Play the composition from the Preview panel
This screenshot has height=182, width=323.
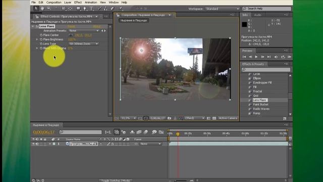pyautogui.click(x=256, y=57)
